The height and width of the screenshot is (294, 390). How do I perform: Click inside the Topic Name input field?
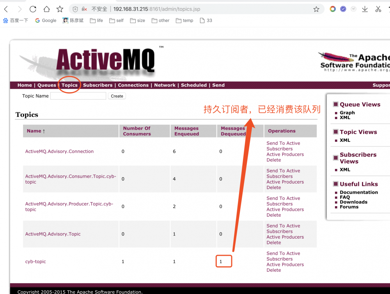pyautogui.click(x=78, y=96)
